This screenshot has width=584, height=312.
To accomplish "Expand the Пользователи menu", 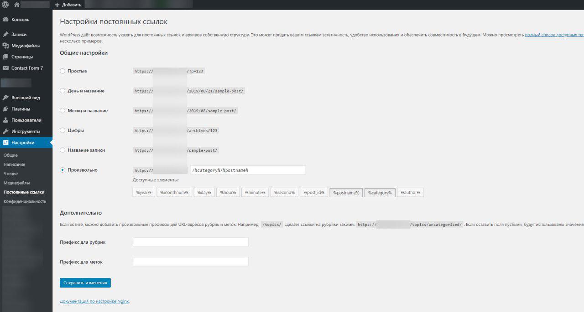I will point(26,120).
